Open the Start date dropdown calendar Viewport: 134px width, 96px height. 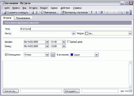click(x=47, y=42)
